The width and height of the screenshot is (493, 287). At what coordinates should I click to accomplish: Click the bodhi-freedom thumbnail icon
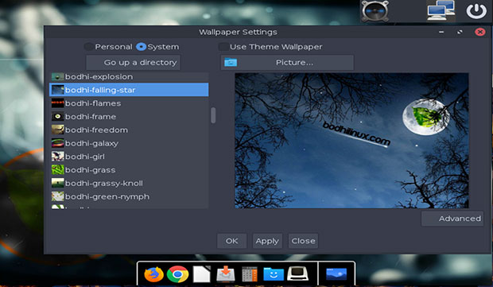[x=57, y=130]
